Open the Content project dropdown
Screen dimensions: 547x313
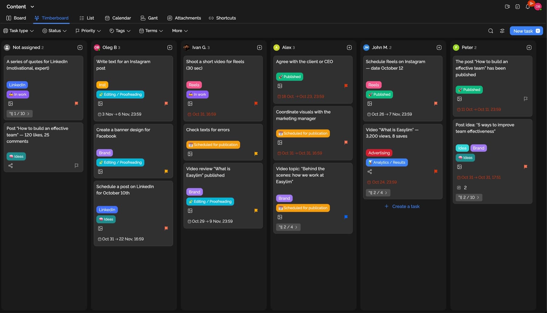[x=20, y=7]
